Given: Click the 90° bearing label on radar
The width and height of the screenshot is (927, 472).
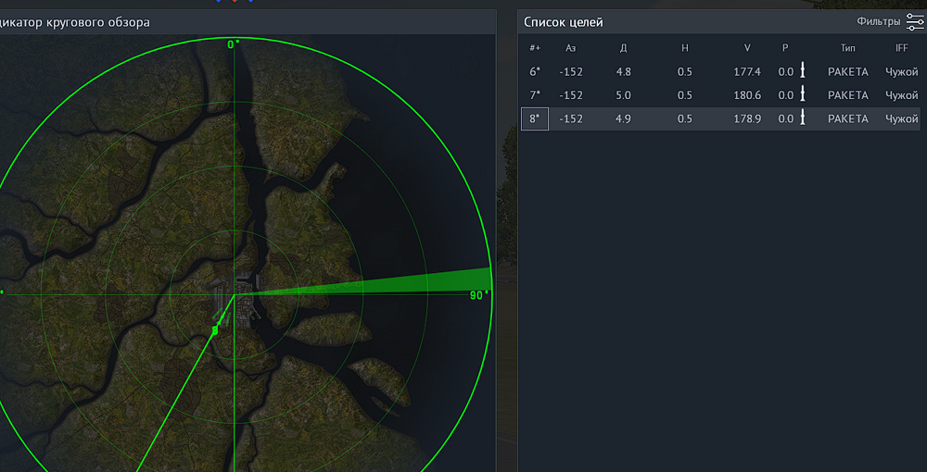Looking at the screenshot, I should [479, 295].
